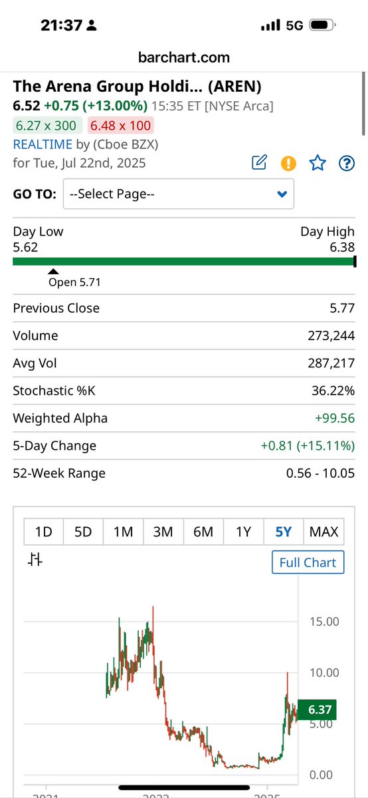Viewport: 368px width, 798px height.
Task: Tap the Day Low 5.62 value
Action: pyautogui.click(x=25, y=248)
